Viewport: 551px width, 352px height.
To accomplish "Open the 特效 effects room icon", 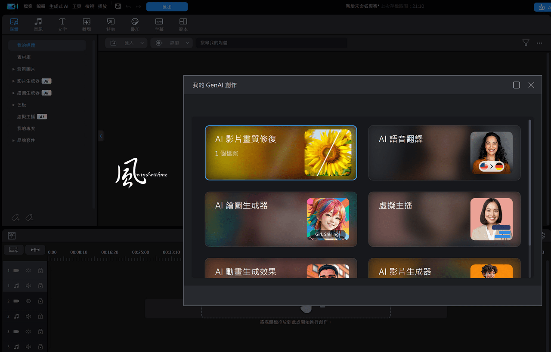I will [111, 24].
